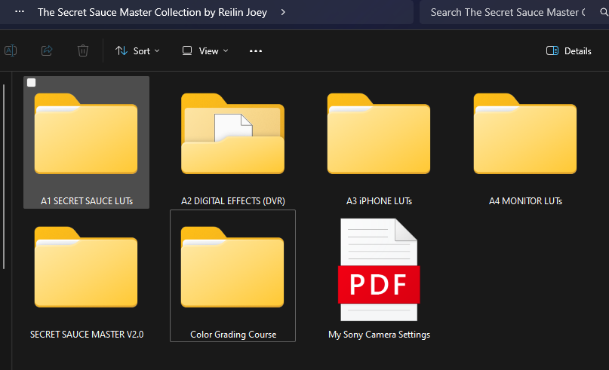
Task: Focus the Search The Secret Sauce Master field
Action: point(507,12)
